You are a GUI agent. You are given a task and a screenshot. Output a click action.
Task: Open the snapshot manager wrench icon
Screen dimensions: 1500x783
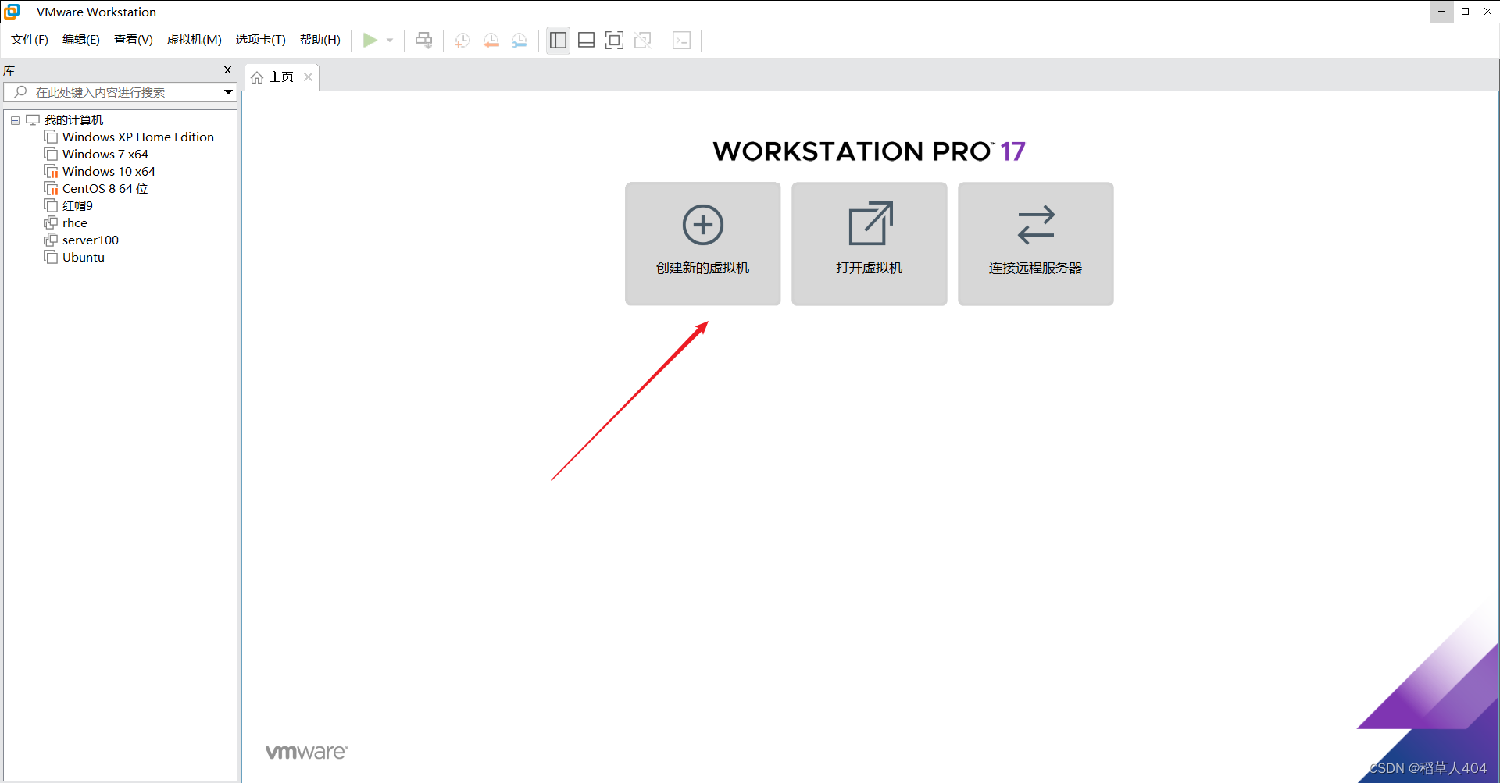point(520,41)
